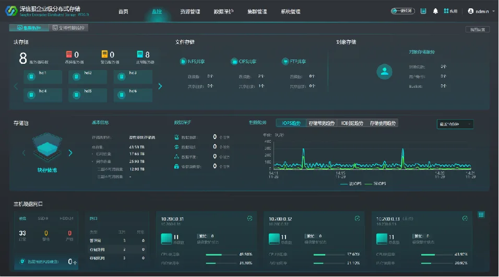Click the FTP share icon
Screen dimensions: 499x277
tap(285, 61)
